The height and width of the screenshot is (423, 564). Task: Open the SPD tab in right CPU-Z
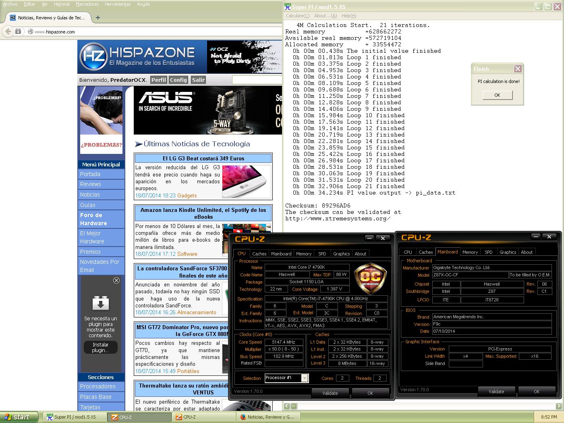click(488, 252)
